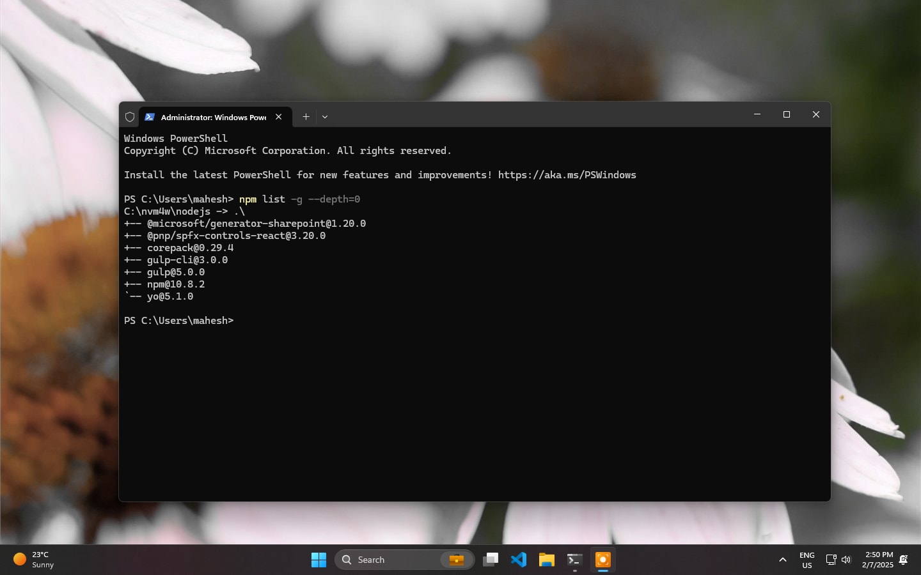This screenshot has height=575, width=921.
Task: Show hidden system tray icons
Action: point(782,560)
